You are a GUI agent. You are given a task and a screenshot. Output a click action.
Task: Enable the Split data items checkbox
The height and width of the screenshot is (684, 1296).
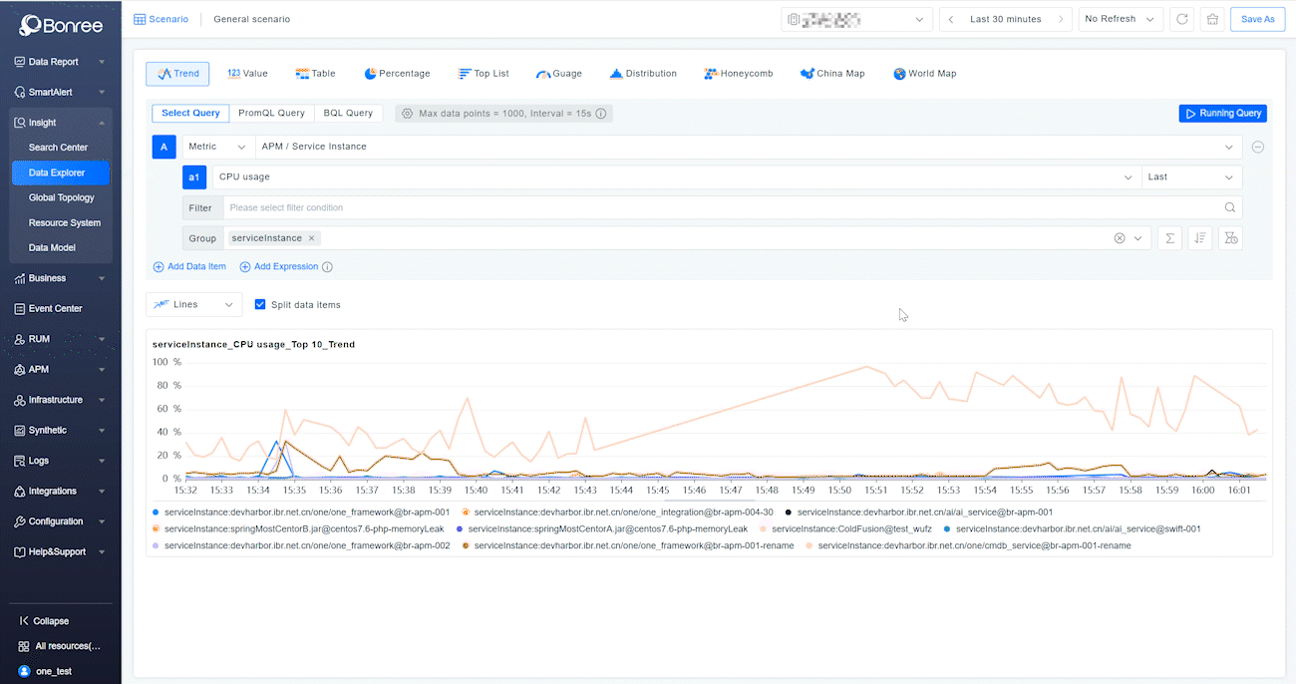(x=260, y=305)
